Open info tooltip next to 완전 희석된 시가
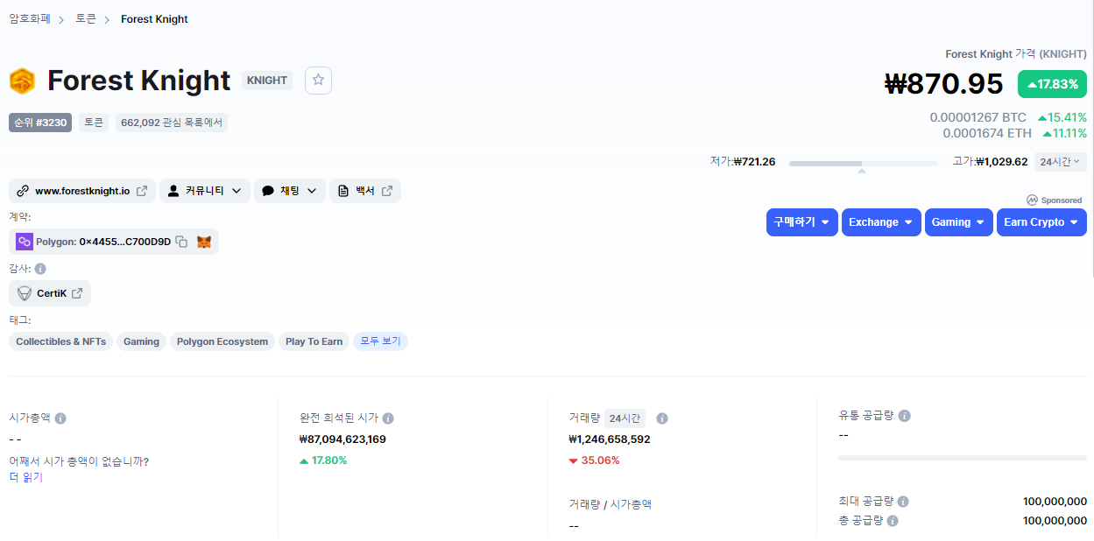This screenshot has width=1094, height=541. [388, 418]
